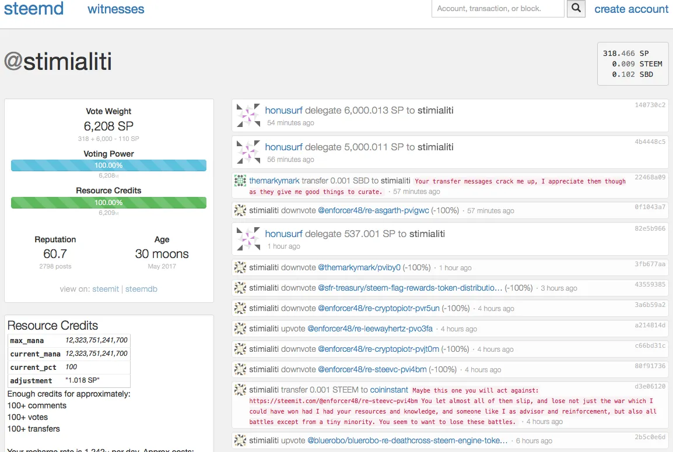Open the steemd home logo
673x452 pixels.
(34, 9)
